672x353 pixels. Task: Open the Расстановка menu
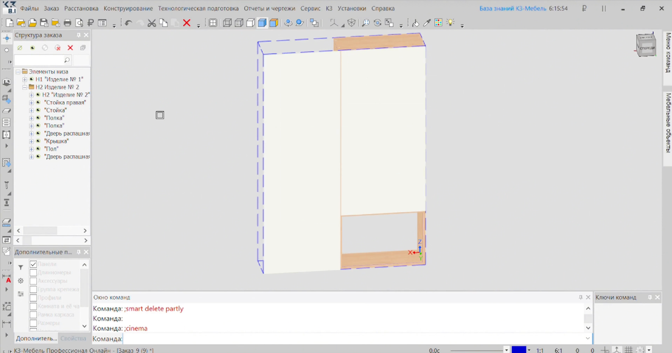(81, 8)
